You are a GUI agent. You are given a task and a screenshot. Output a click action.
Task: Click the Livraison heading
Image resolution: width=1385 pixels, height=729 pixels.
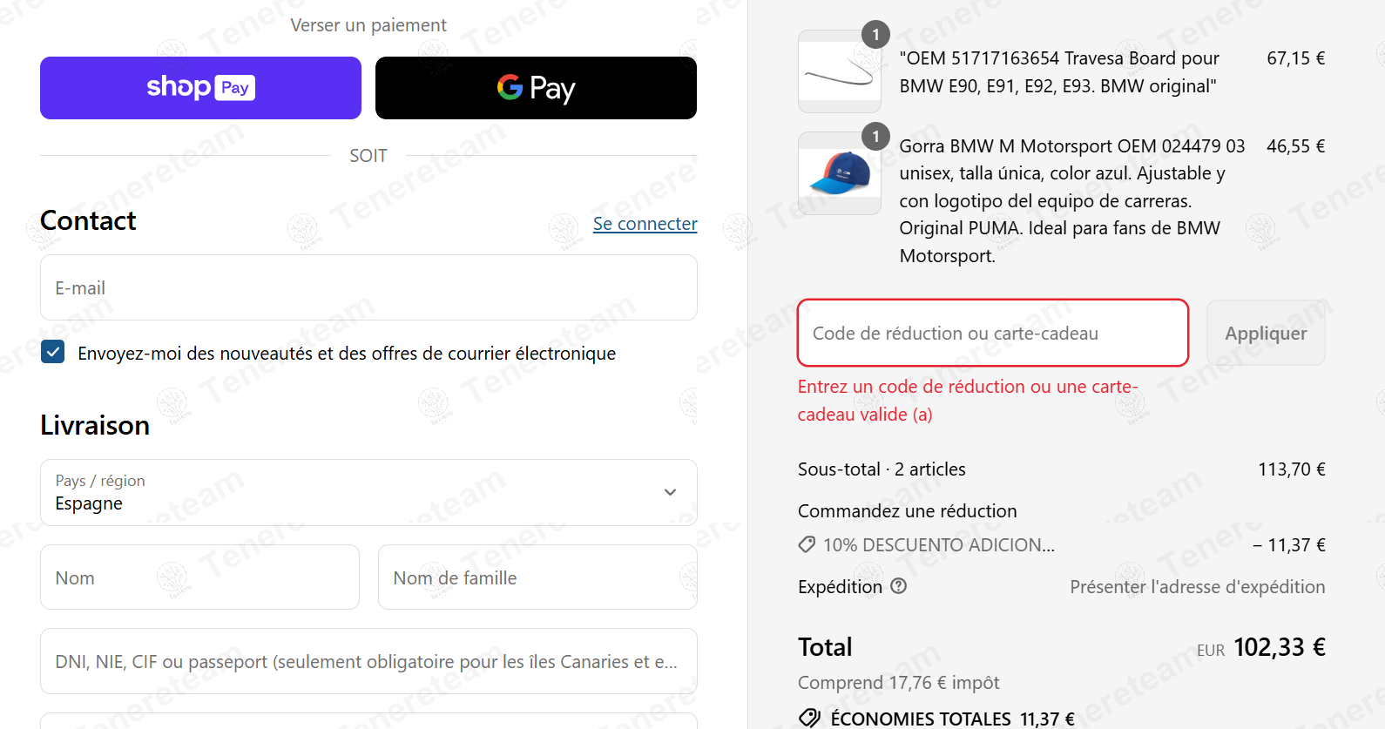point(95,425)
